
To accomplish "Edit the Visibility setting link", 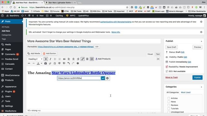I will coord(185,57).
